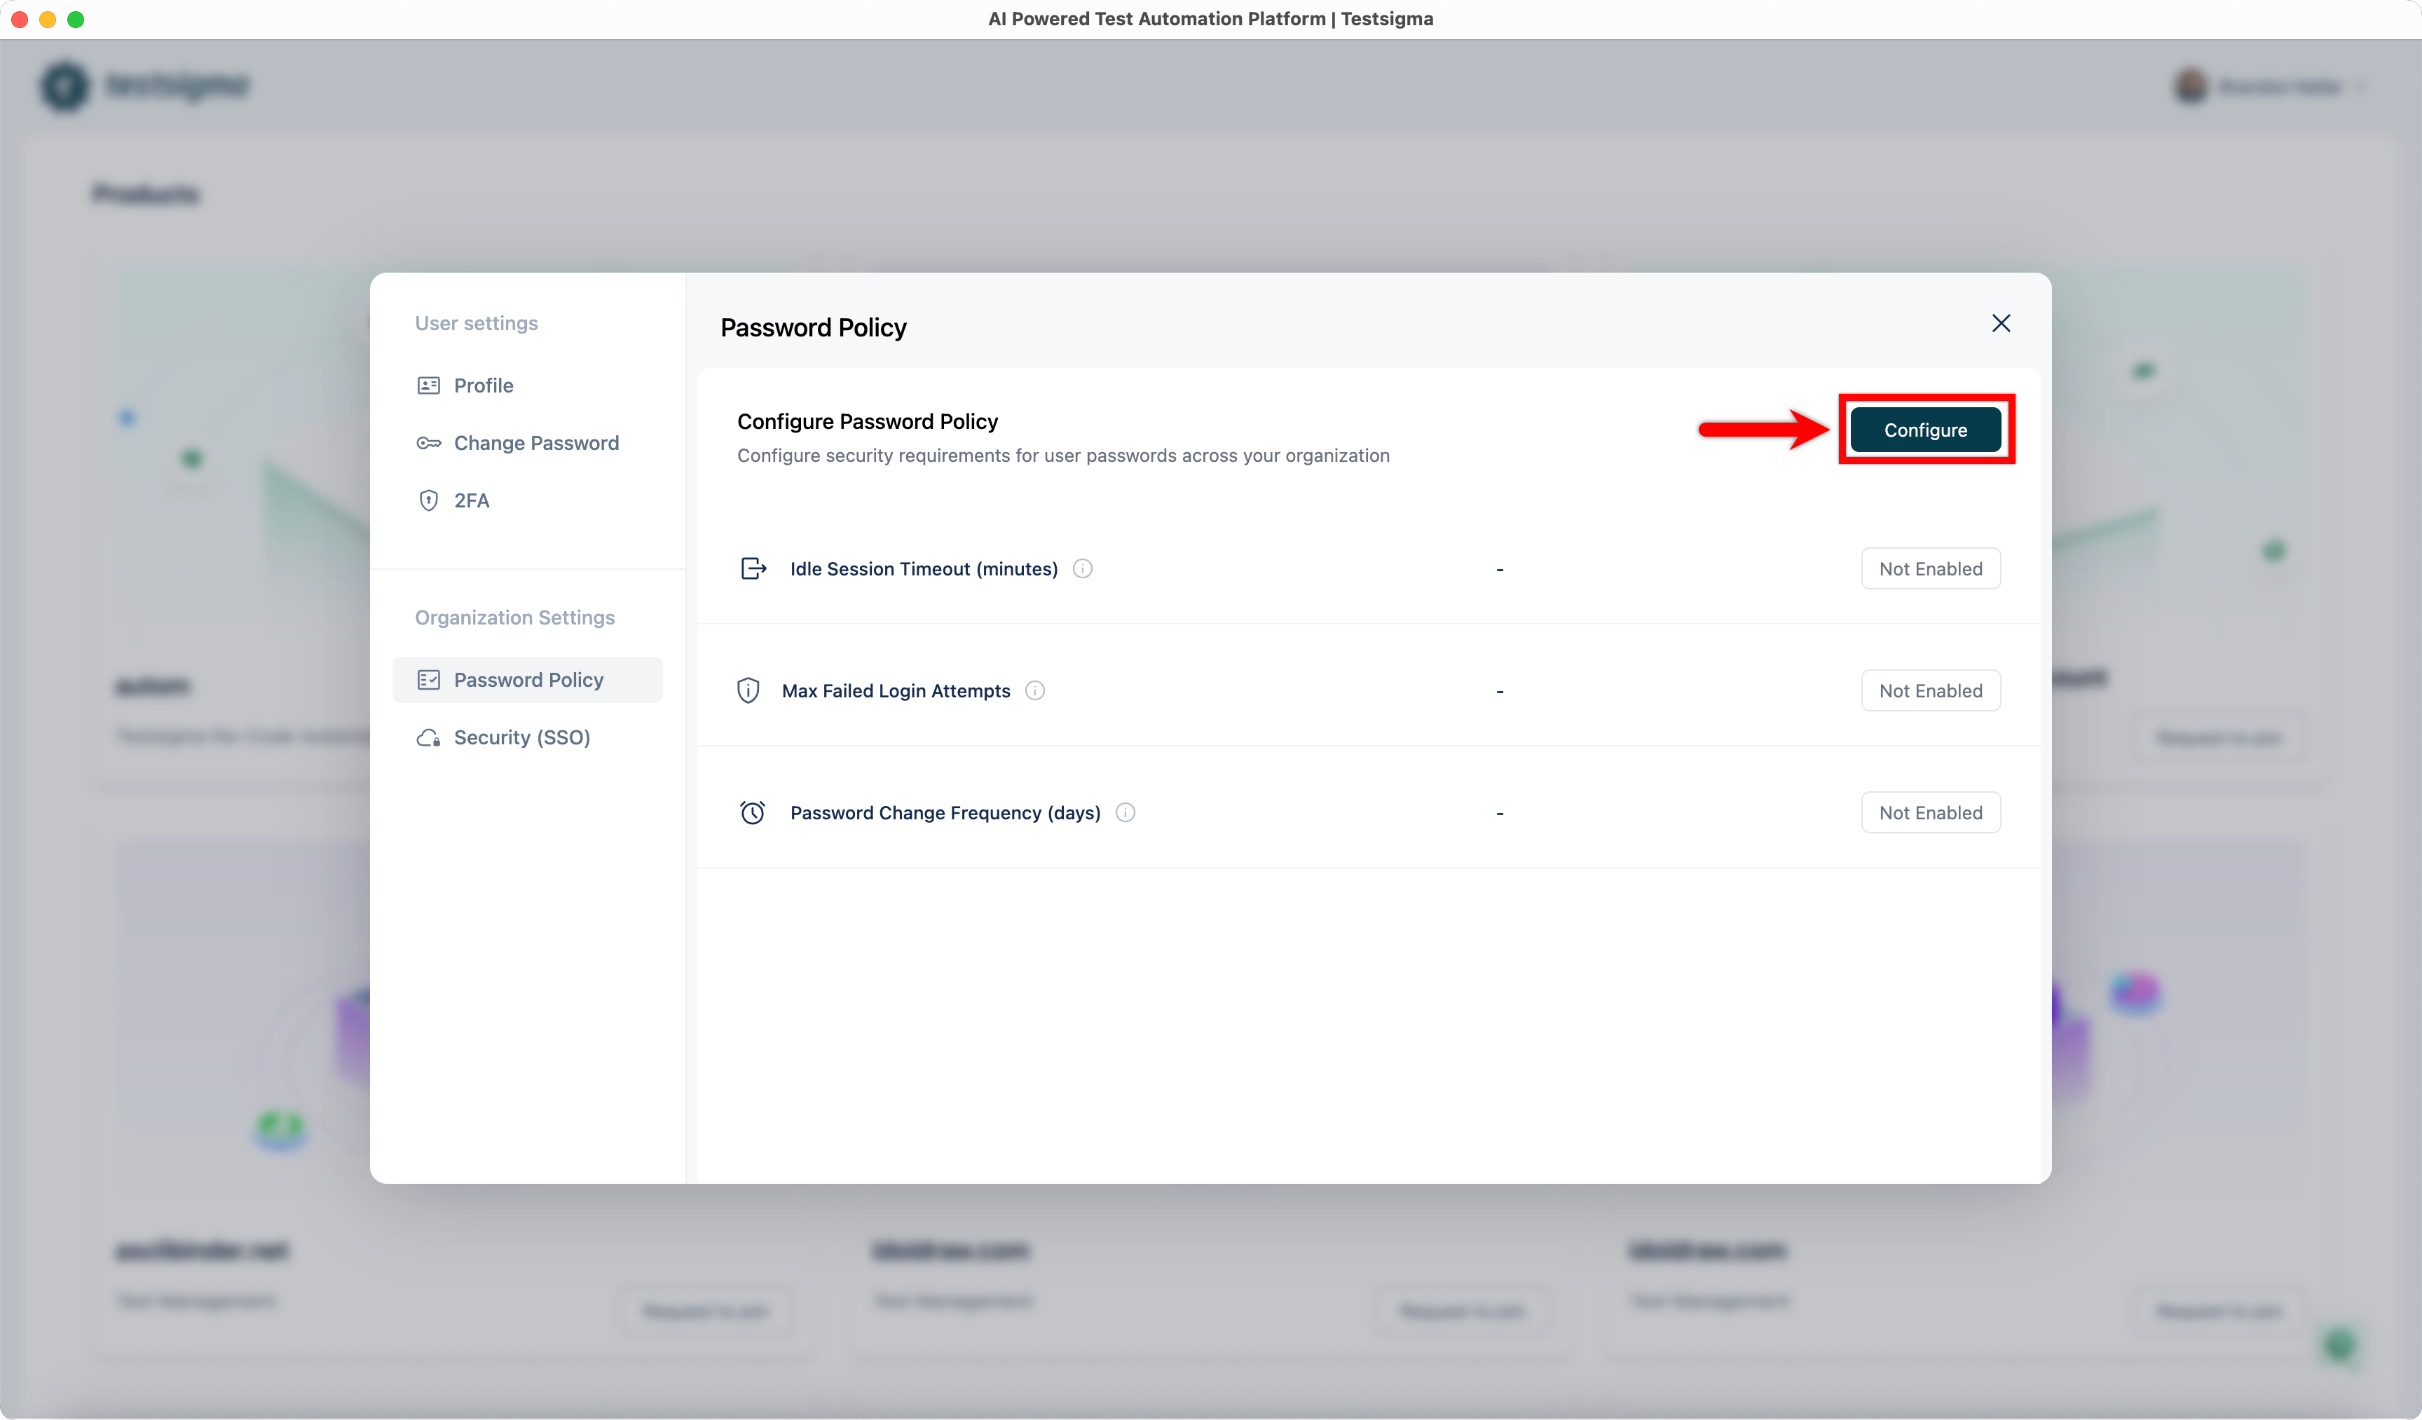Image resolution: width=2422 pixels, height=1420 pixels.
Task: Click the Configure button for password policy
Action: click(1925, 430)
